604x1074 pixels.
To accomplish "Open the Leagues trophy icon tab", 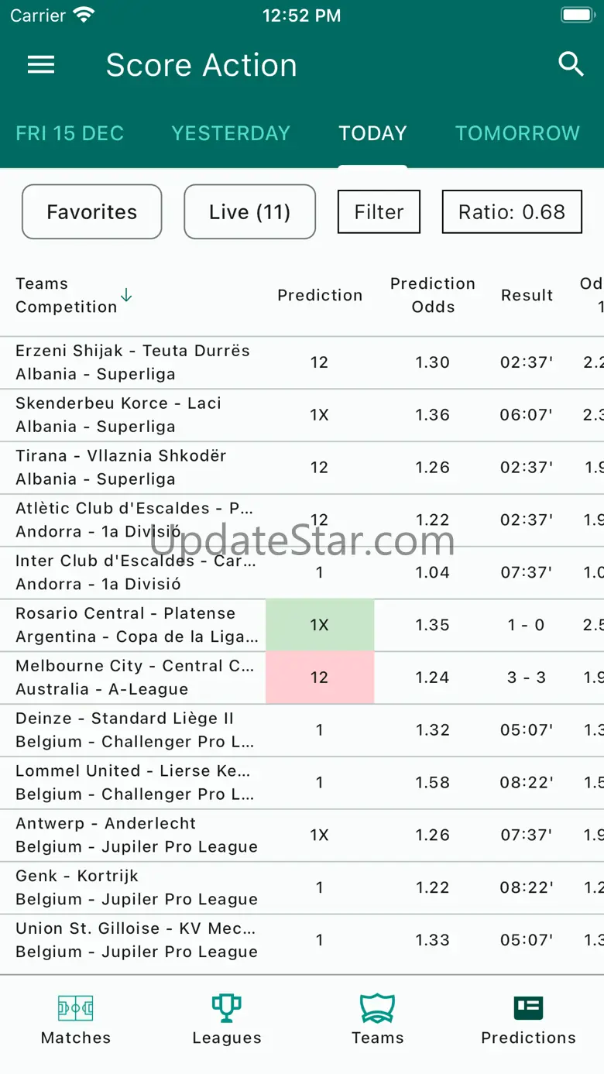I will 227,1021.
